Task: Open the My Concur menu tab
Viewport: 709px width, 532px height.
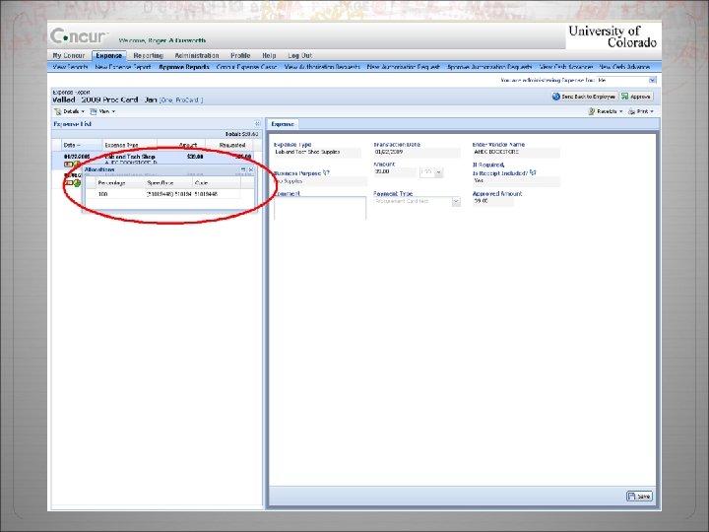Action: coord(68,55)
